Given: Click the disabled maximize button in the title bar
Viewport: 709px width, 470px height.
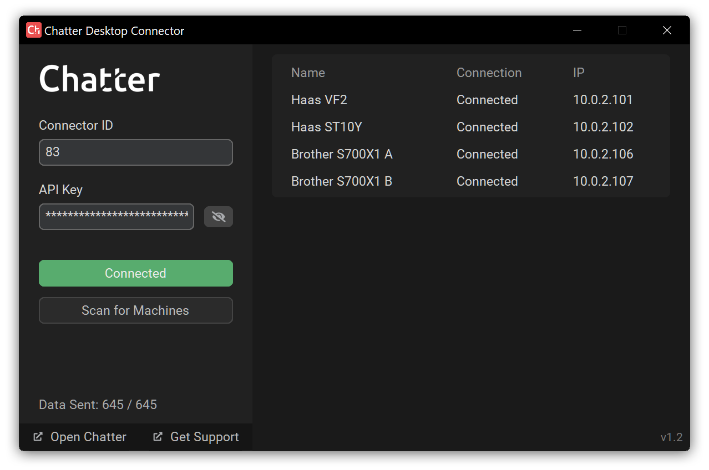Looking at the screenshot, I should pos(622,30).
